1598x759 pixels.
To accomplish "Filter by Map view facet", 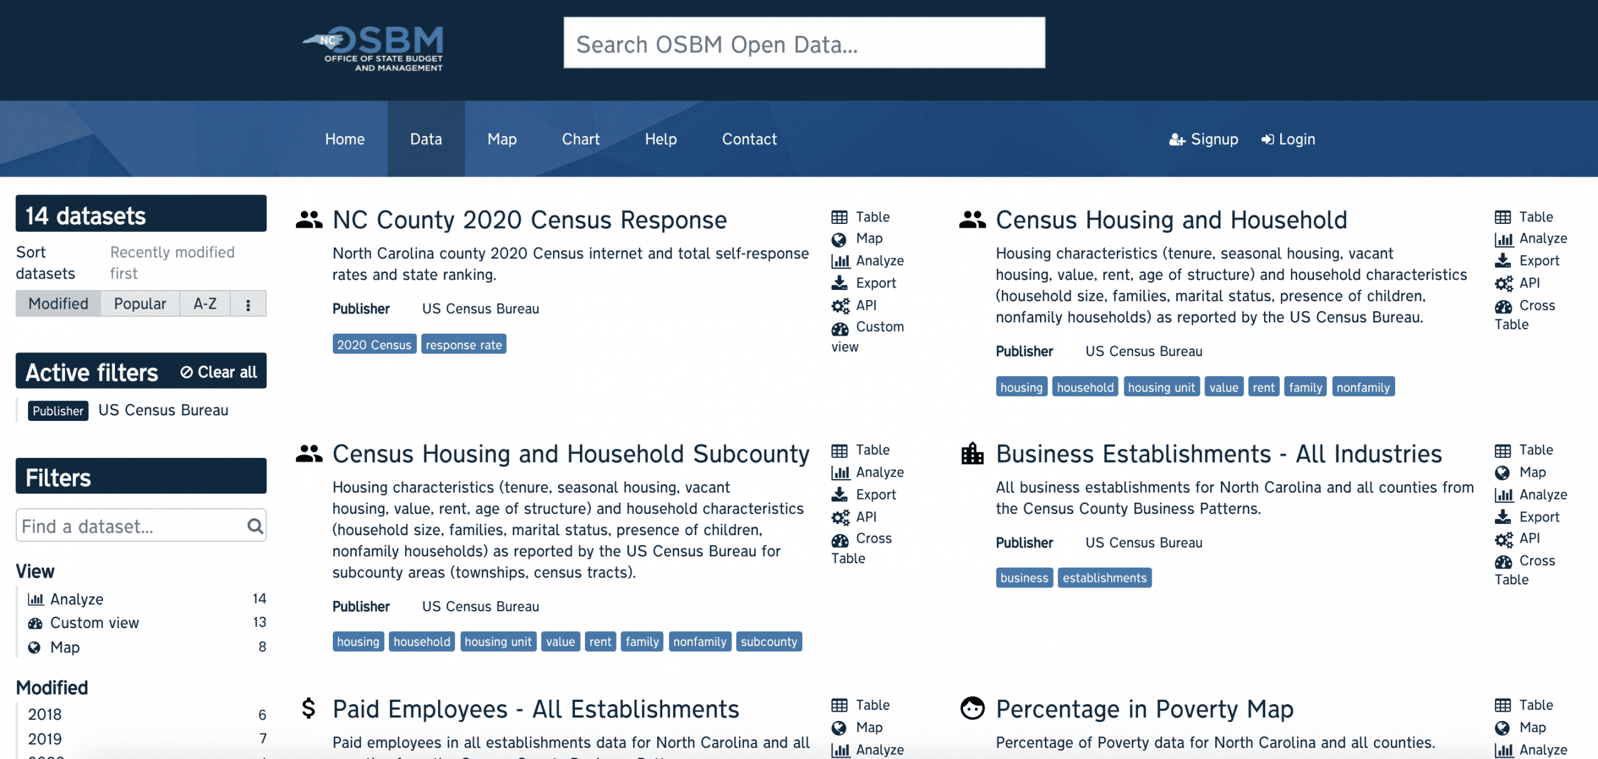I will (x=65, y=647).
